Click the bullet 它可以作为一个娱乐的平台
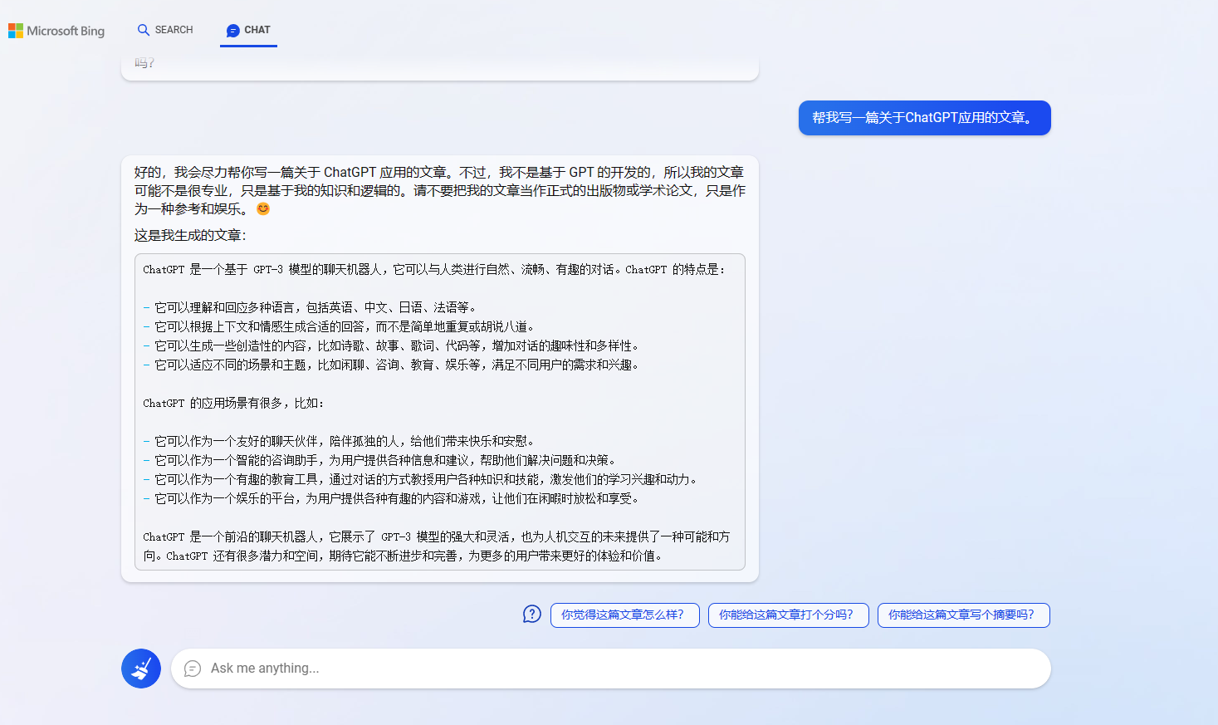Image resolution: width=1218 pixels, height=725 pixels. (x=391, y=498)
